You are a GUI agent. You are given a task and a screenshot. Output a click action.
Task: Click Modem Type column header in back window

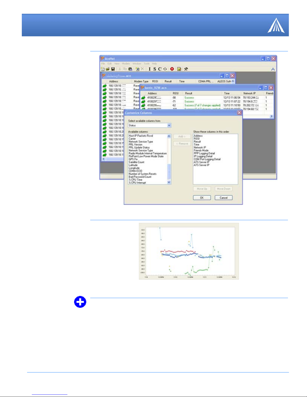coord(141,81)
